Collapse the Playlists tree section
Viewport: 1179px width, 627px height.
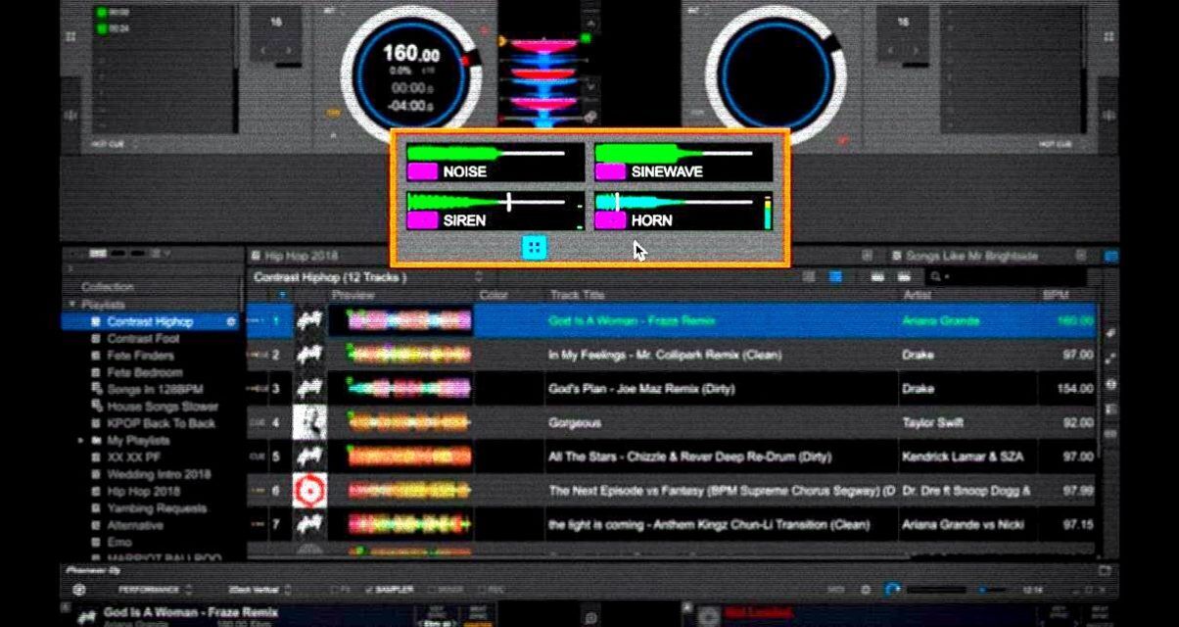pos(71,305)
